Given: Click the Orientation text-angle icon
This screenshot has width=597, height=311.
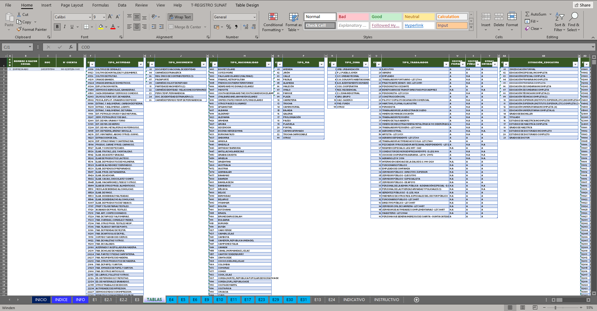Looking at the screenshot, I should (x=154, y=17).
